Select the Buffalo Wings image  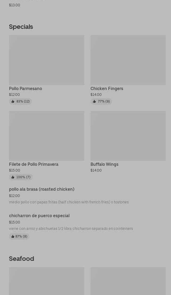[128, 136]
